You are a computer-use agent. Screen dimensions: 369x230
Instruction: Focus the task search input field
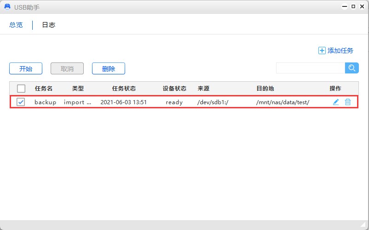(x=311, y=68)
